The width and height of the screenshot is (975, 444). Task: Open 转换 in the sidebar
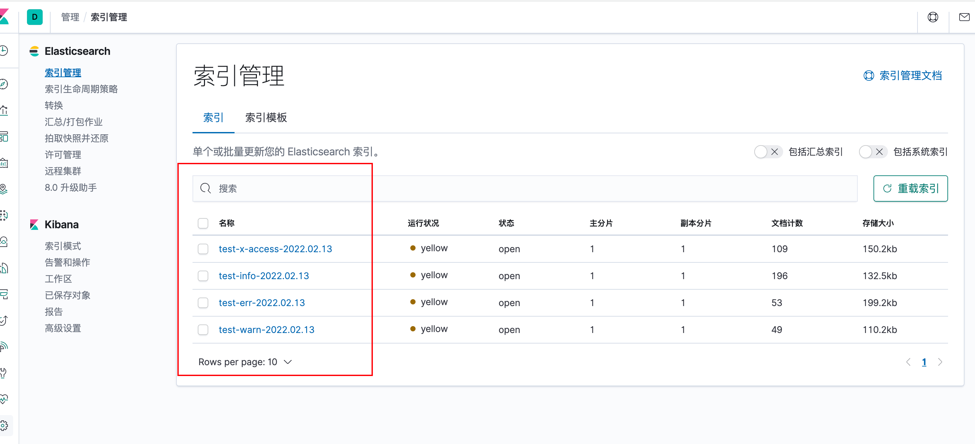click(54, 105)
